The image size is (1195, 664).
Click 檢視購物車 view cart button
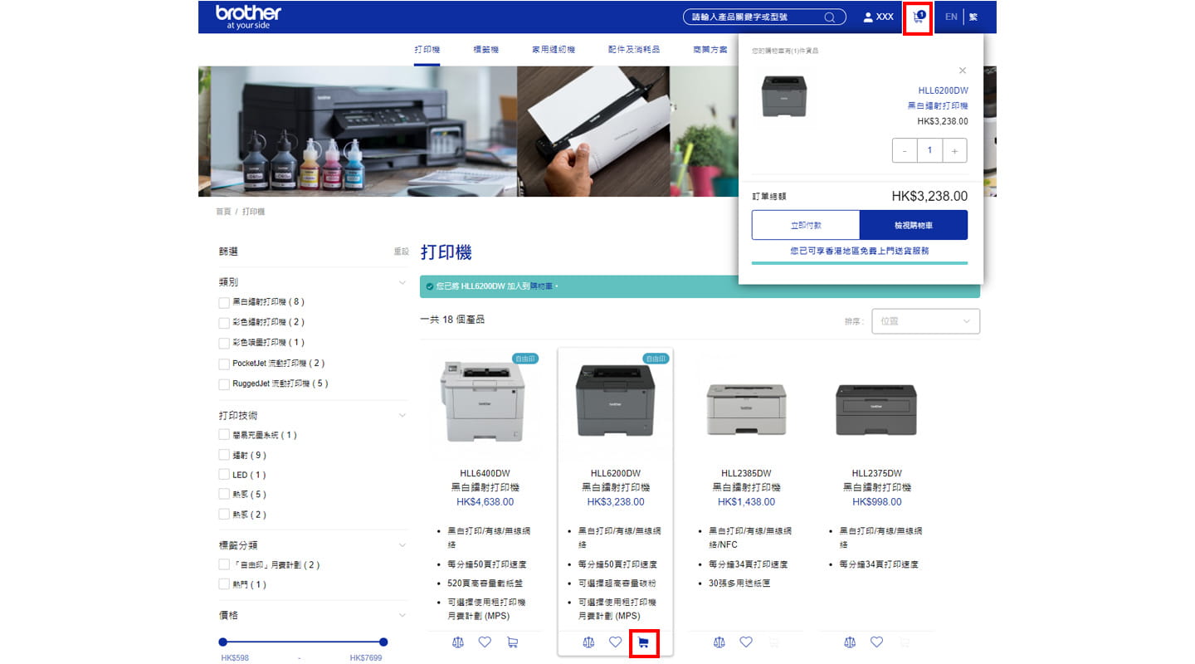click(914, 225)
